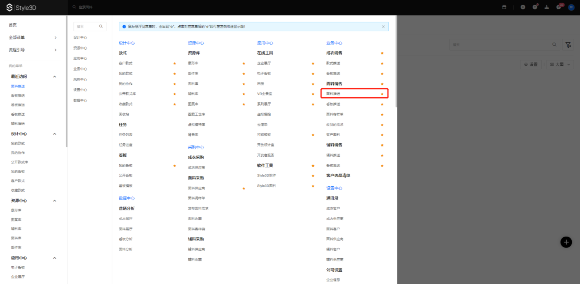
Task: Open the help question mark icon
Action: [x=535, y=7]
